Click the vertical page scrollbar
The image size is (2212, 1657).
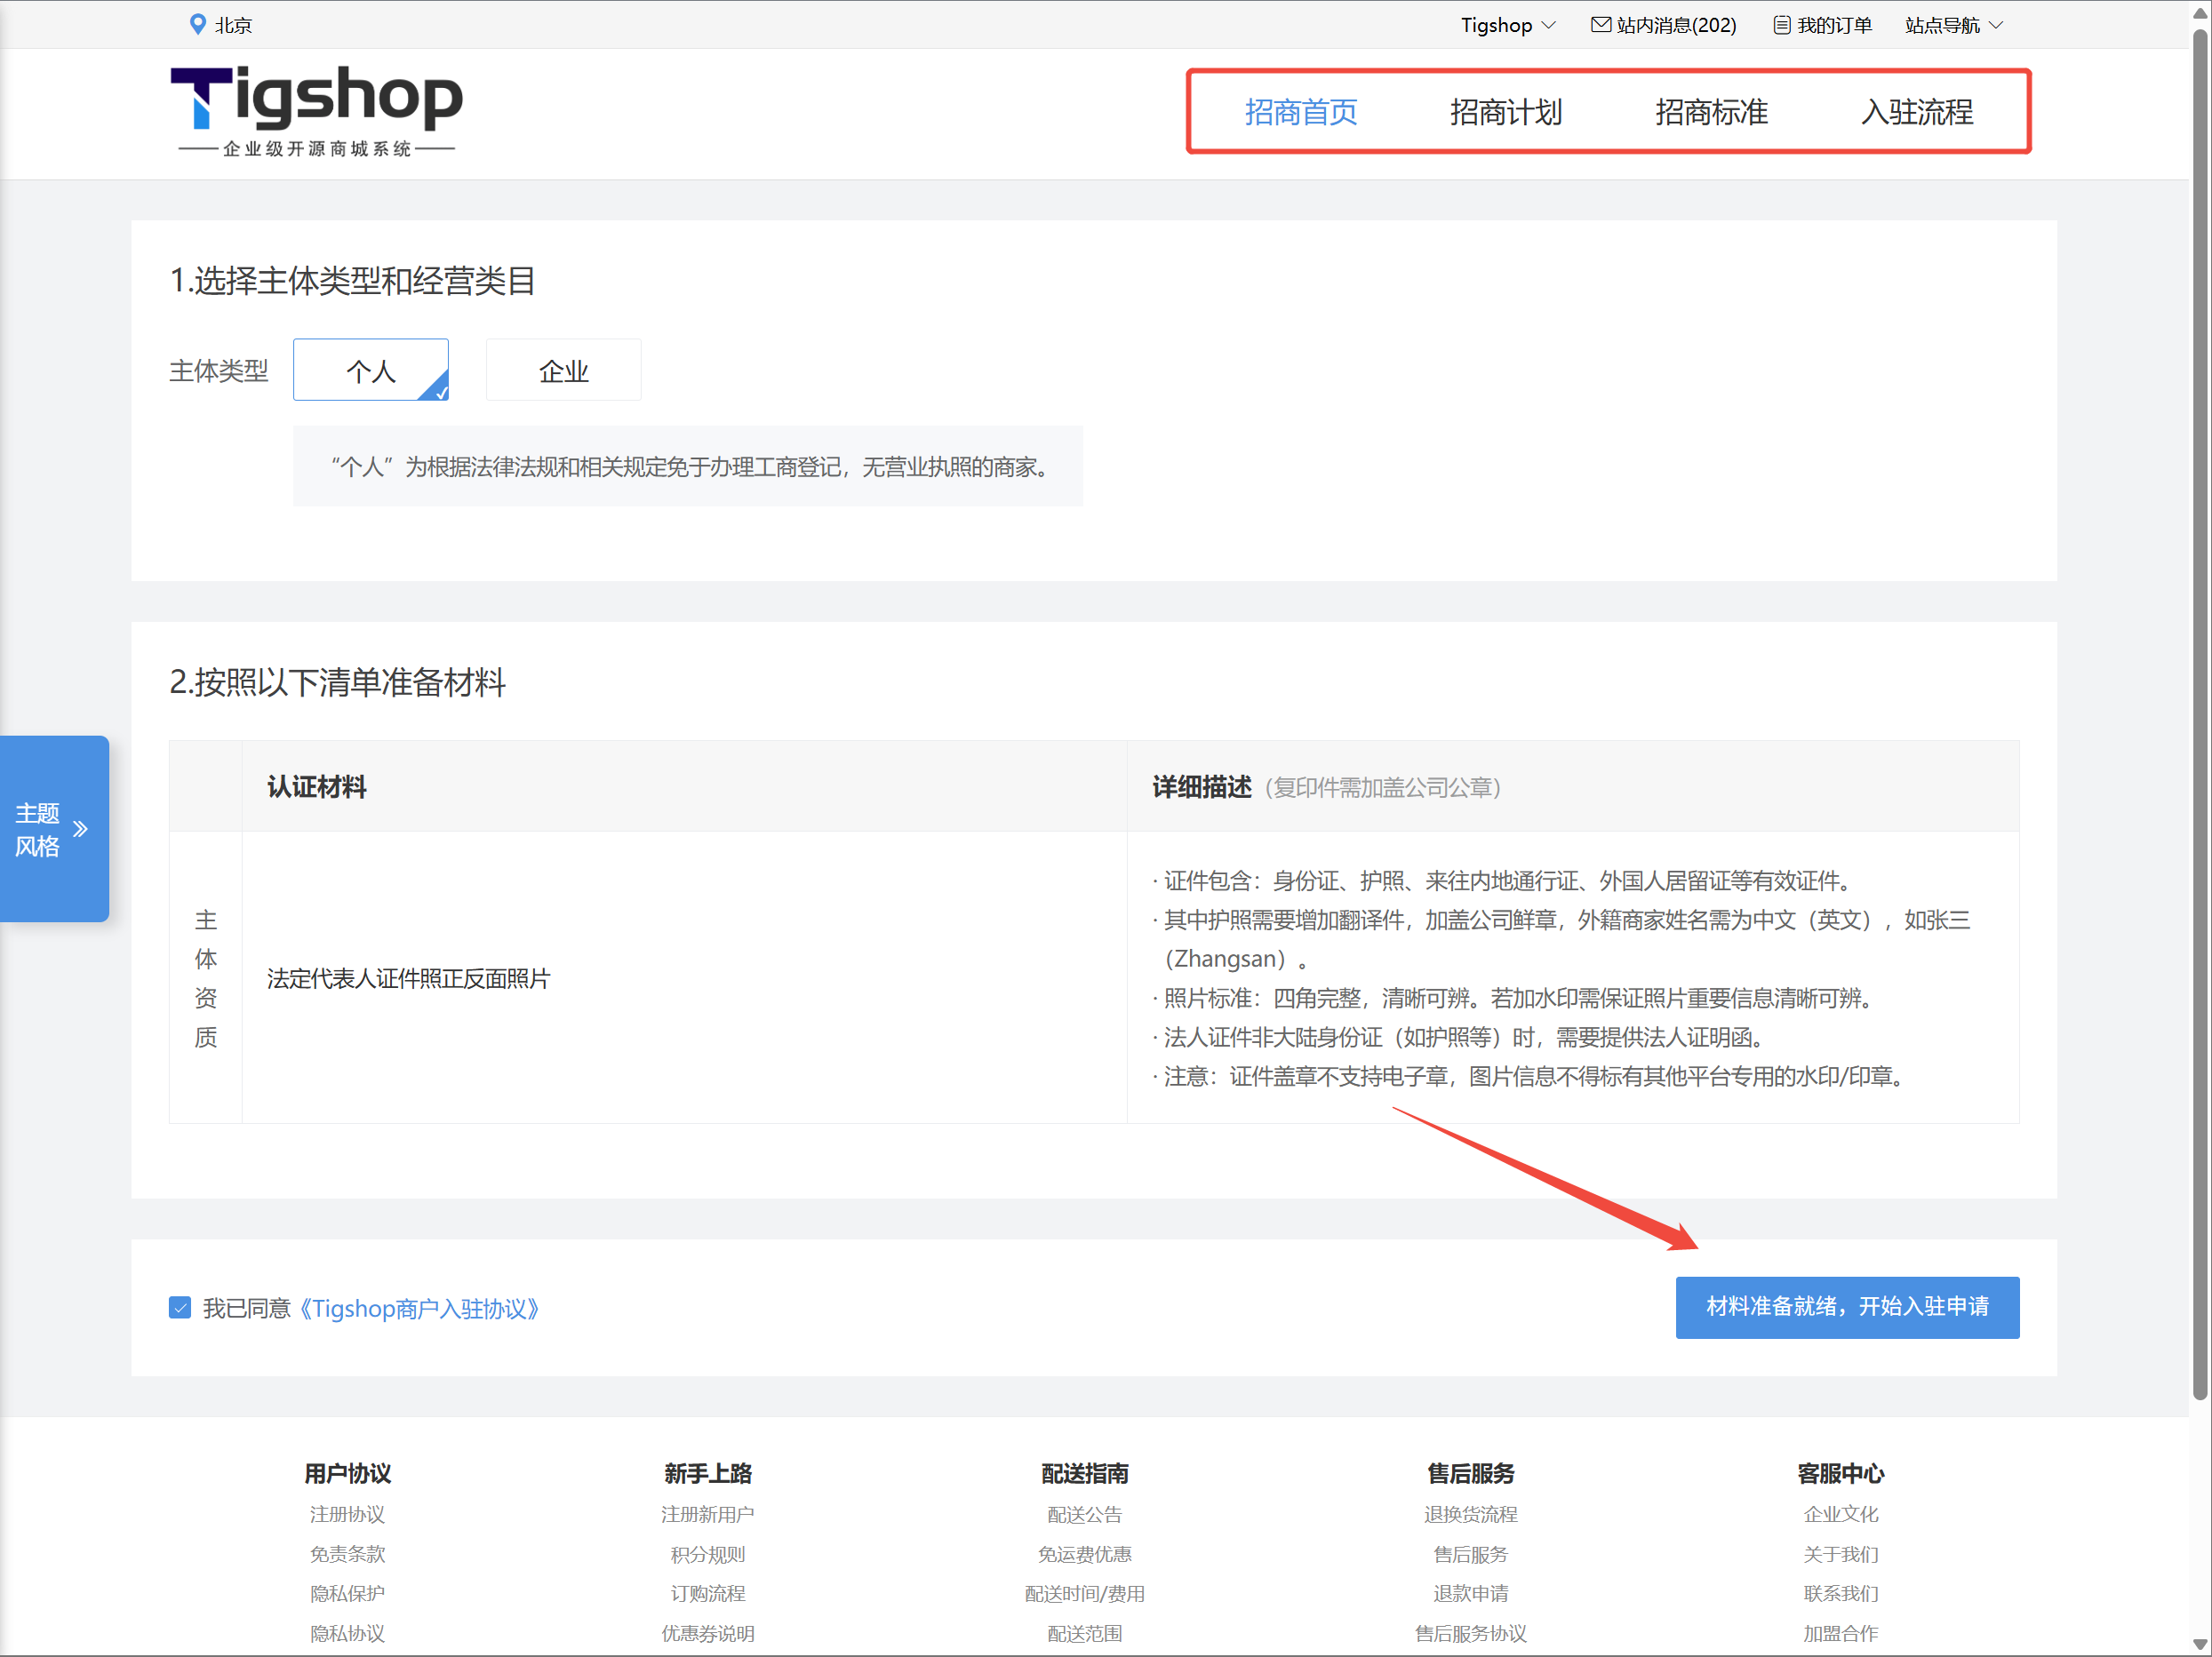tap(2199, 700)
